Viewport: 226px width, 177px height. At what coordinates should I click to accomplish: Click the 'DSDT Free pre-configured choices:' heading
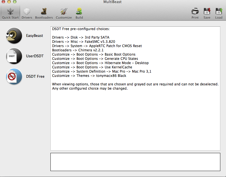tap(81, 29)
